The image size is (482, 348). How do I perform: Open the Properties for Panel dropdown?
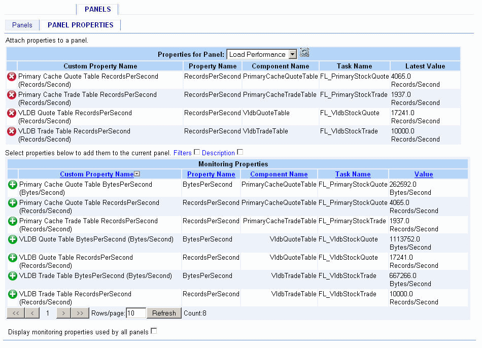(x=262, y=54)
